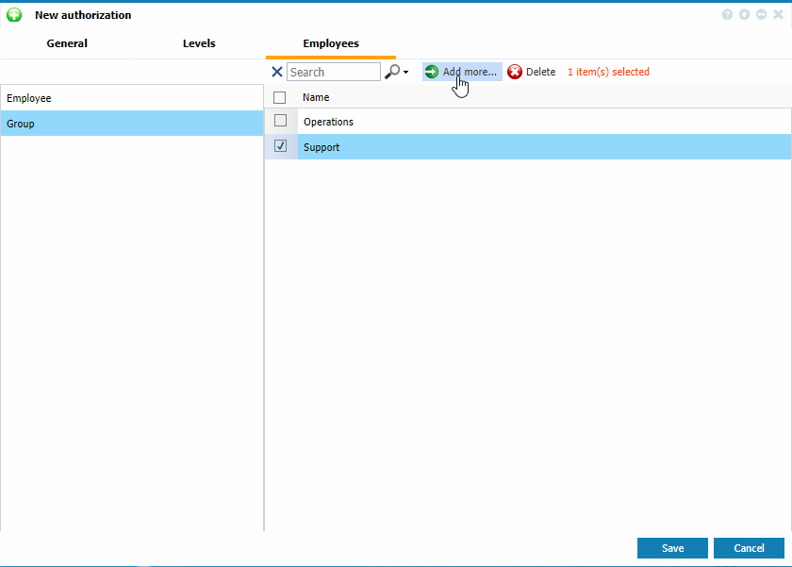
Task: Focus the Search text field
Action: 334,72
